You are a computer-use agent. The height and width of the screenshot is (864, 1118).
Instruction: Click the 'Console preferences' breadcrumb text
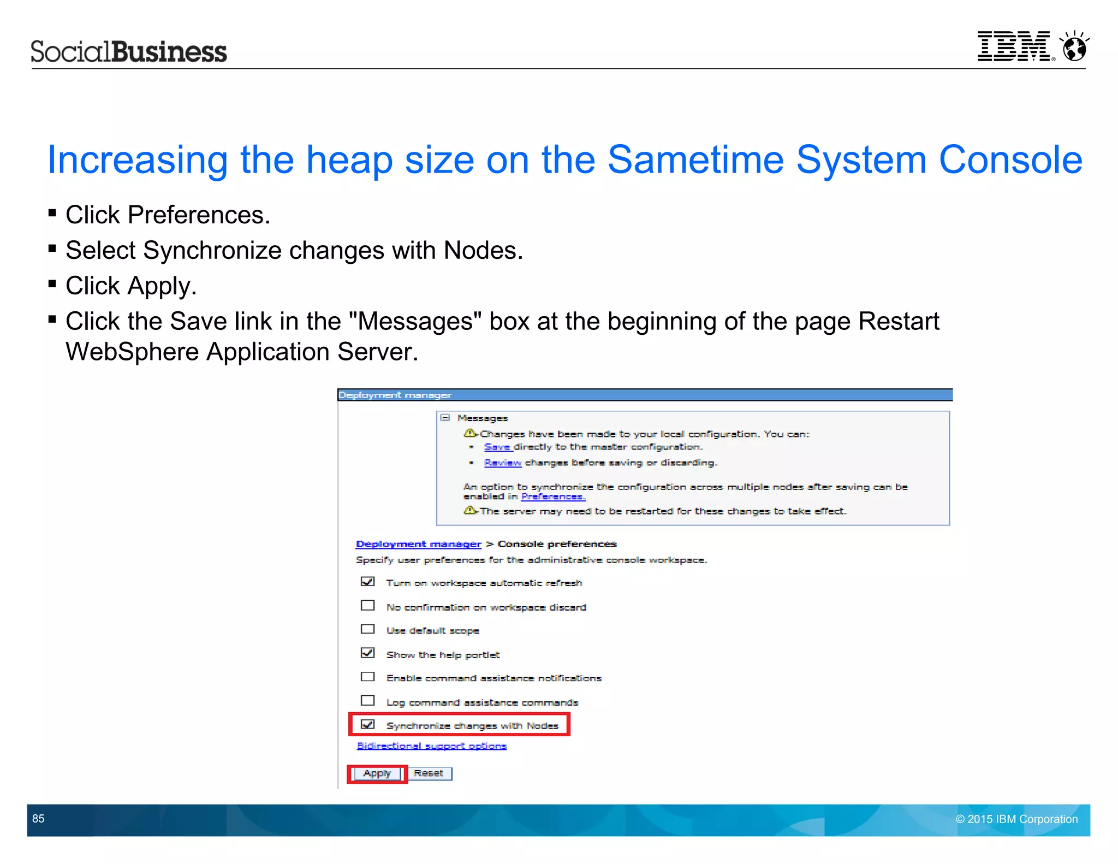(x=557, y=544)
